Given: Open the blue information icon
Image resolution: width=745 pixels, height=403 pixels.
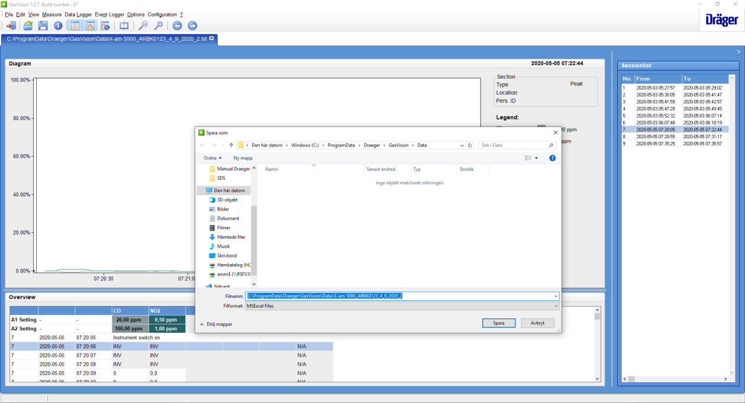Looking at the screenshot, I should tap(58, 25).
